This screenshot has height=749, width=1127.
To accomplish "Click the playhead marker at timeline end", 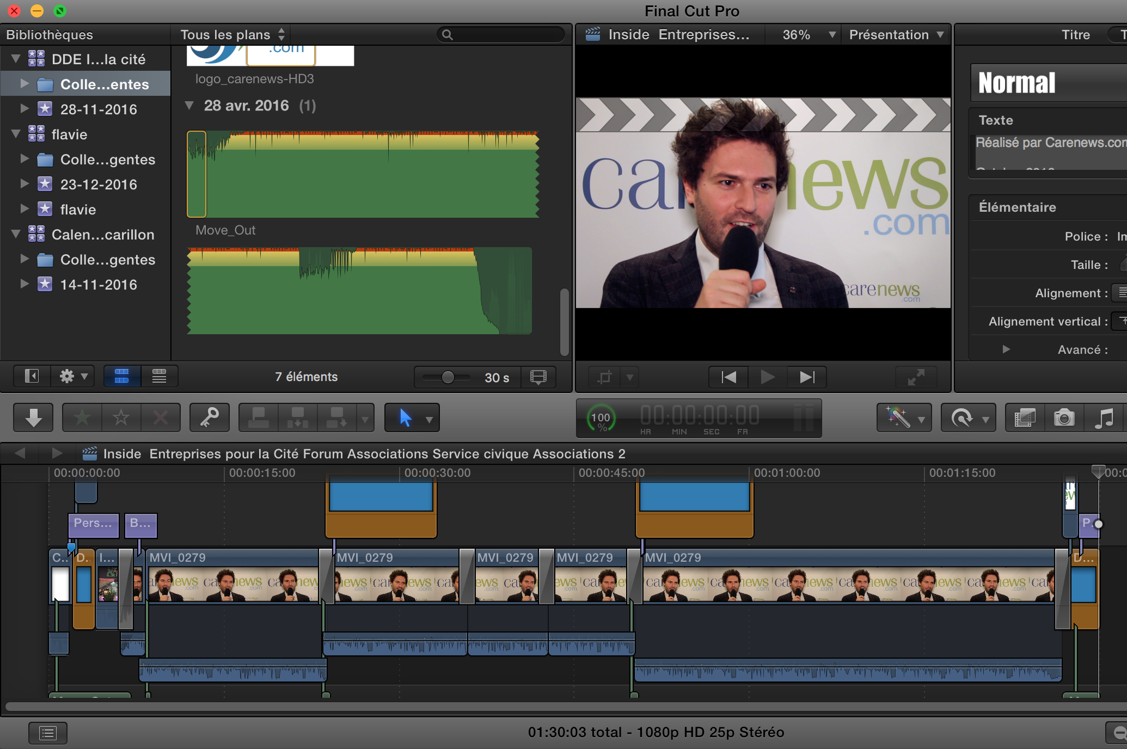I will tap(1098, 471).
